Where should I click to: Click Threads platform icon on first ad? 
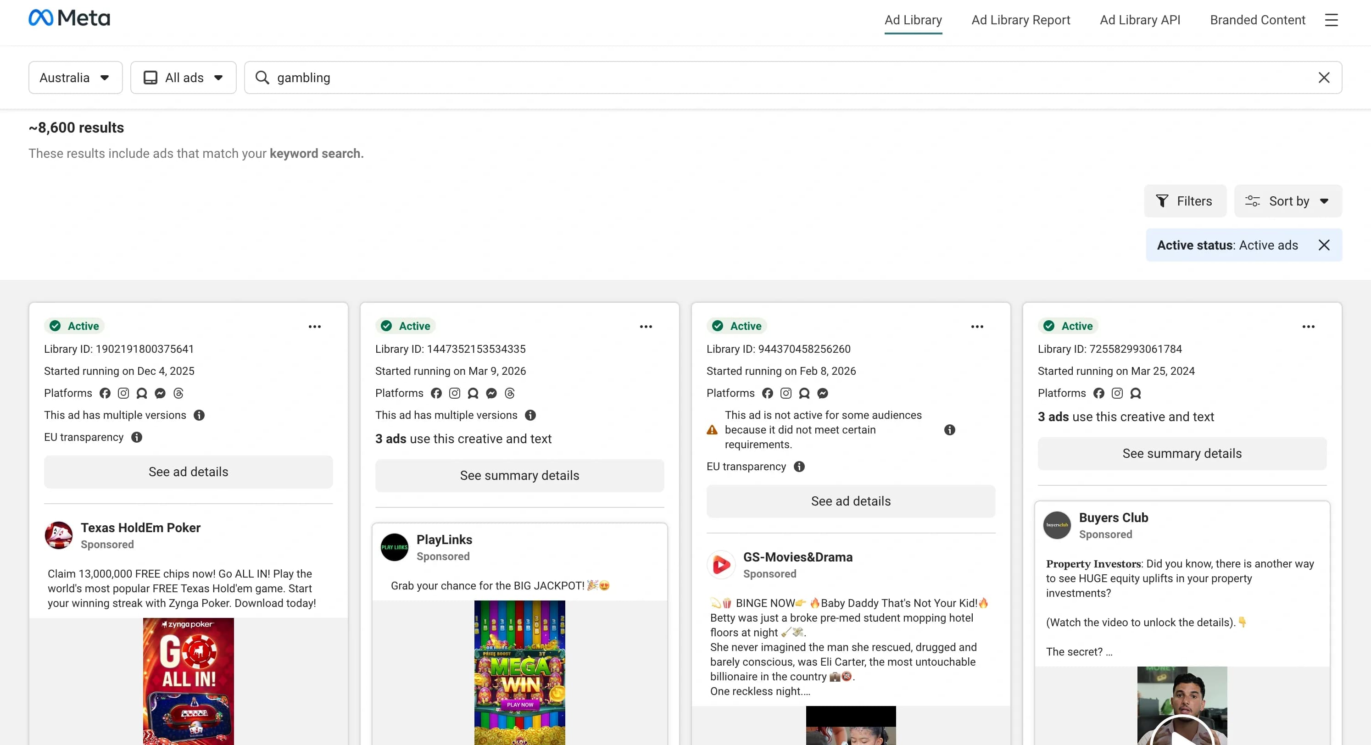[178, 393]
